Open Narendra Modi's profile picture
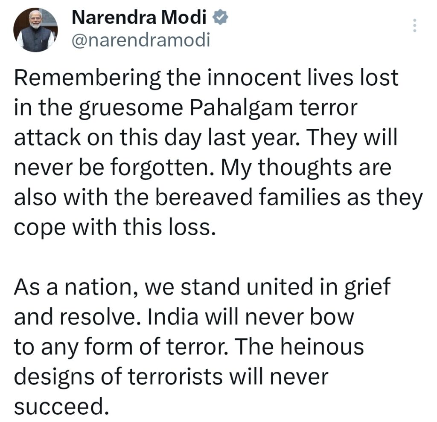This screenshot has height=422, width=437. (x=35, y=29)
